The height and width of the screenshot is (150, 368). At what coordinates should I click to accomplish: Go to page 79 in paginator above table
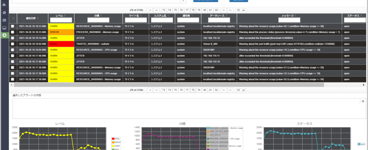click(199, 10)
